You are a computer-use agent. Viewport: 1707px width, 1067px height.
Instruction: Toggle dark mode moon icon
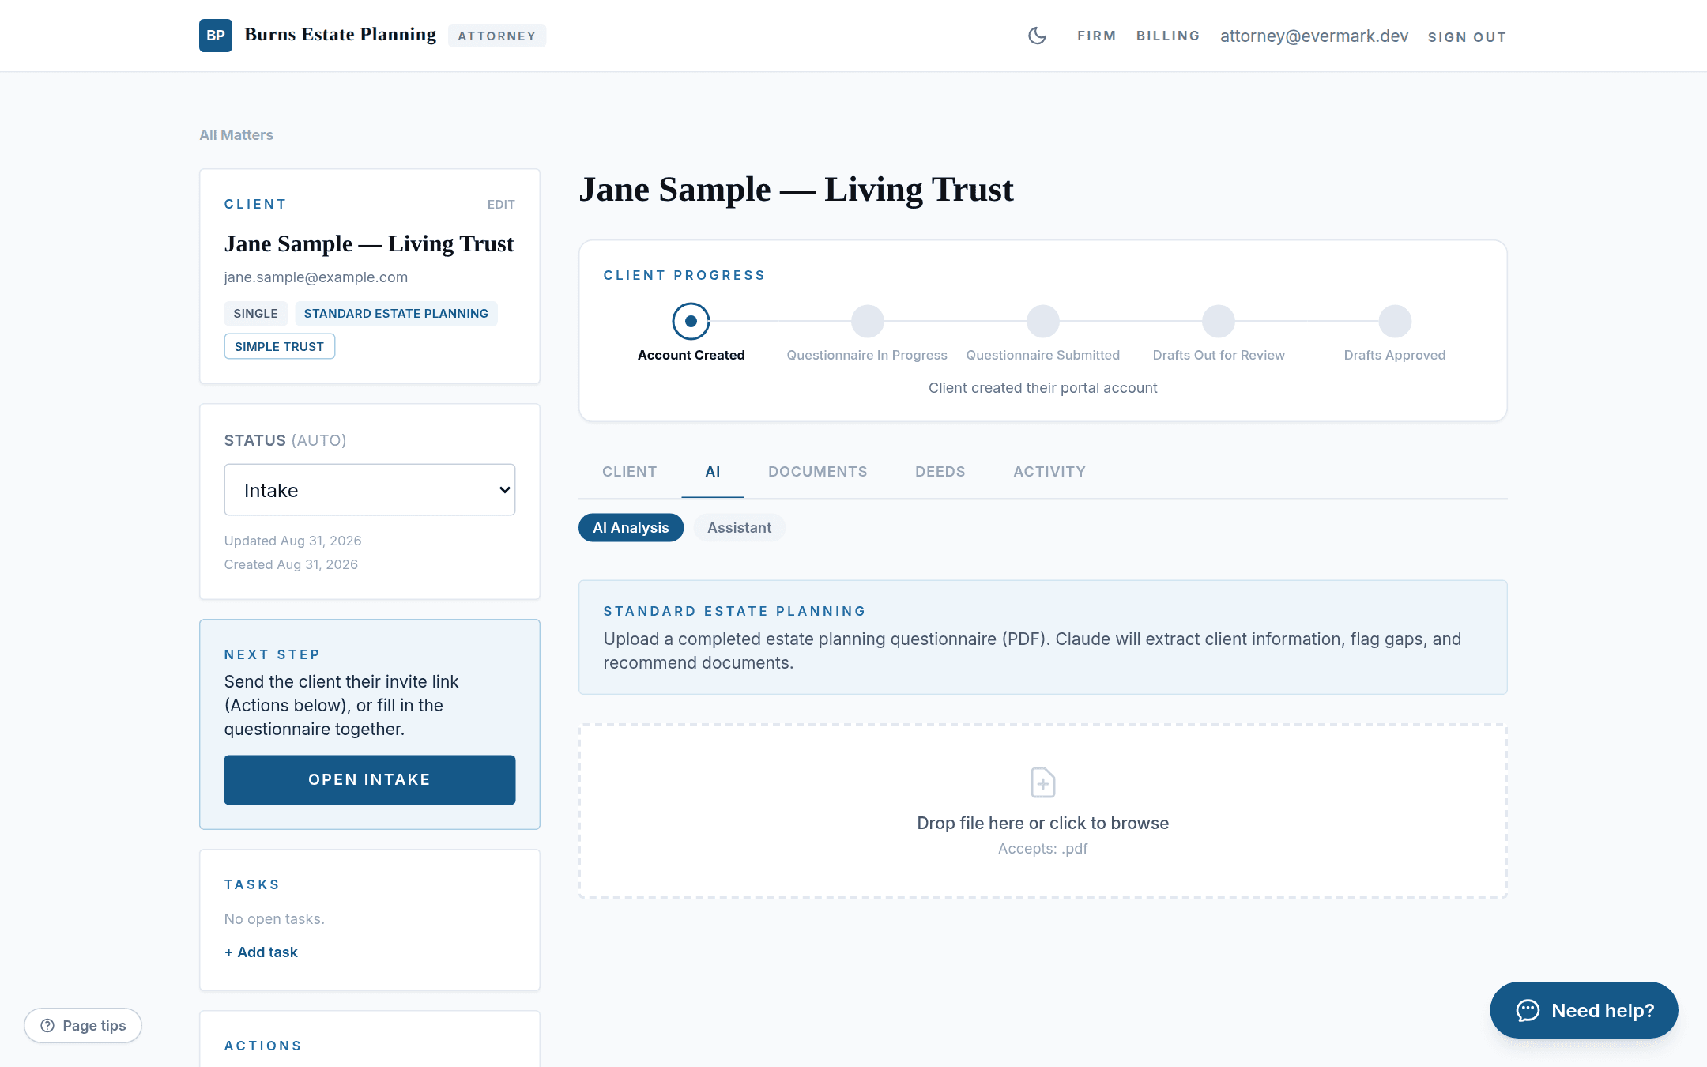point(1037,36)
